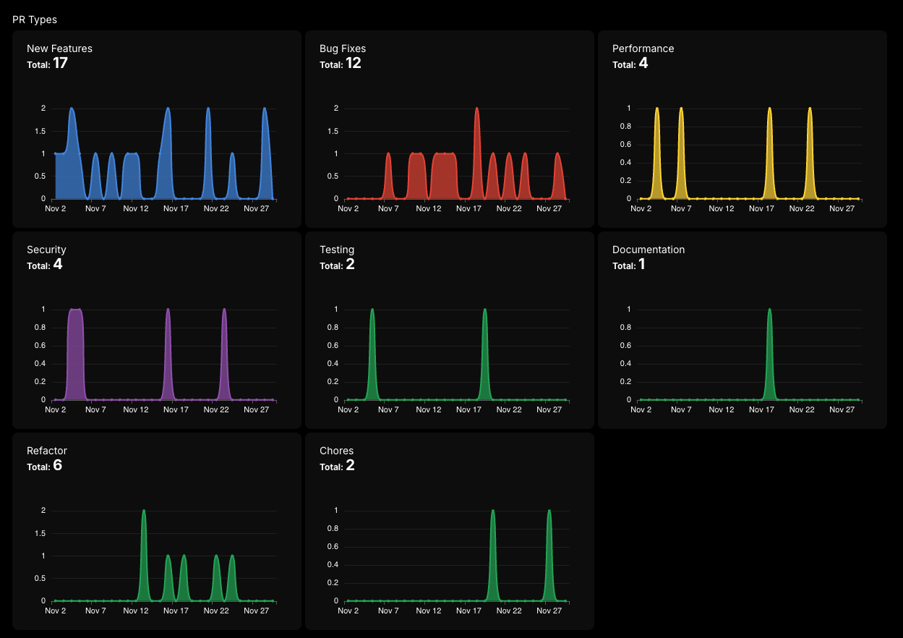Click the Chores card title

pos(336,451)
